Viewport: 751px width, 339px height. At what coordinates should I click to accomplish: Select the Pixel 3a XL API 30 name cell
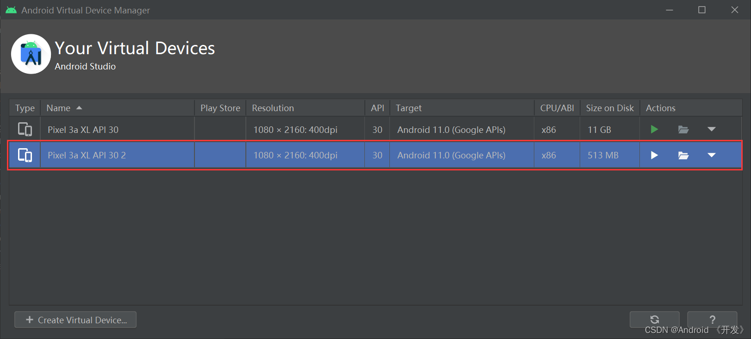(117, 130)
